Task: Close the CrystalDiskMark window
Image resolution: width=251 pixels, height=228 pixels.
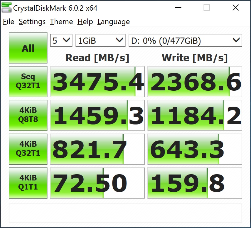Action: click(236, 8)
